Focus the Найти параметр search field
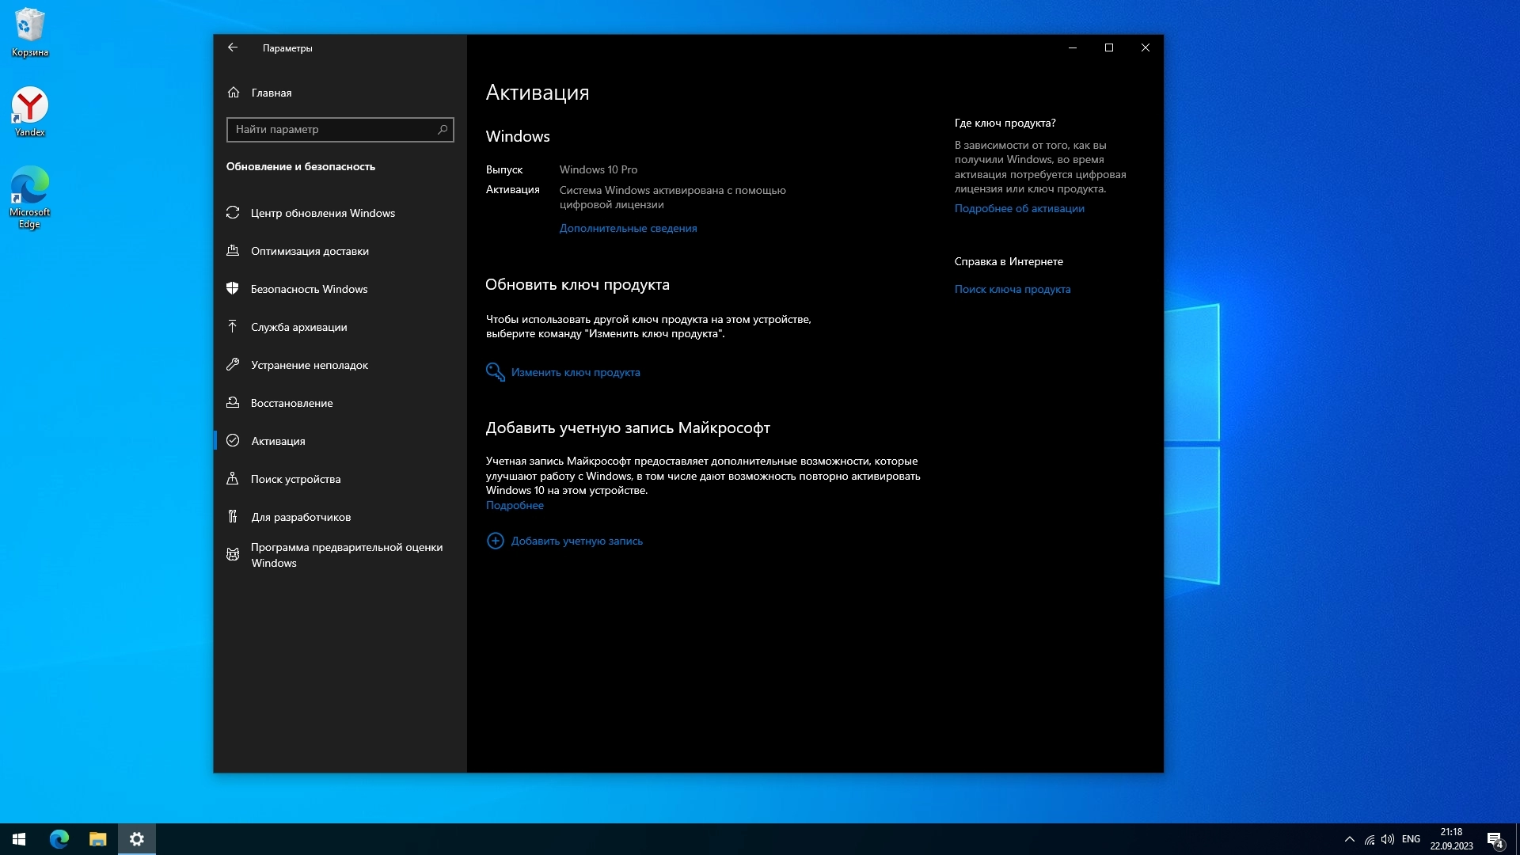1520x855 pixels. pos(331,129)
